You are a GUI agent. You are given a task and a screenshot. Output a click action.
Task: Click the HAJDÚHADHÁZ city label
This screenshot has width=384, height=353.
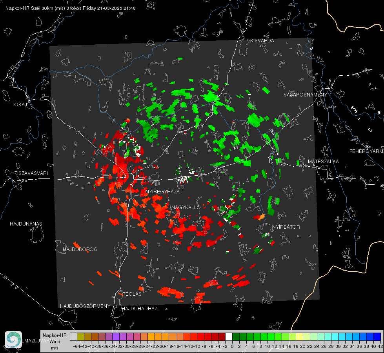pos(140,309)
